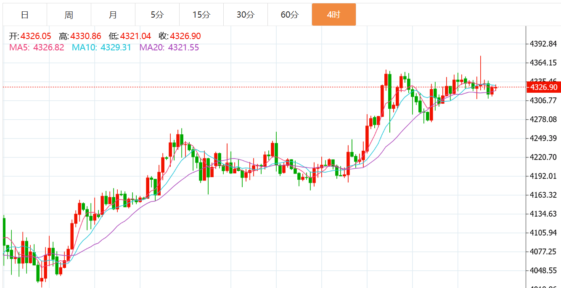Click the 4048.55 price axis label

(543, 270)
